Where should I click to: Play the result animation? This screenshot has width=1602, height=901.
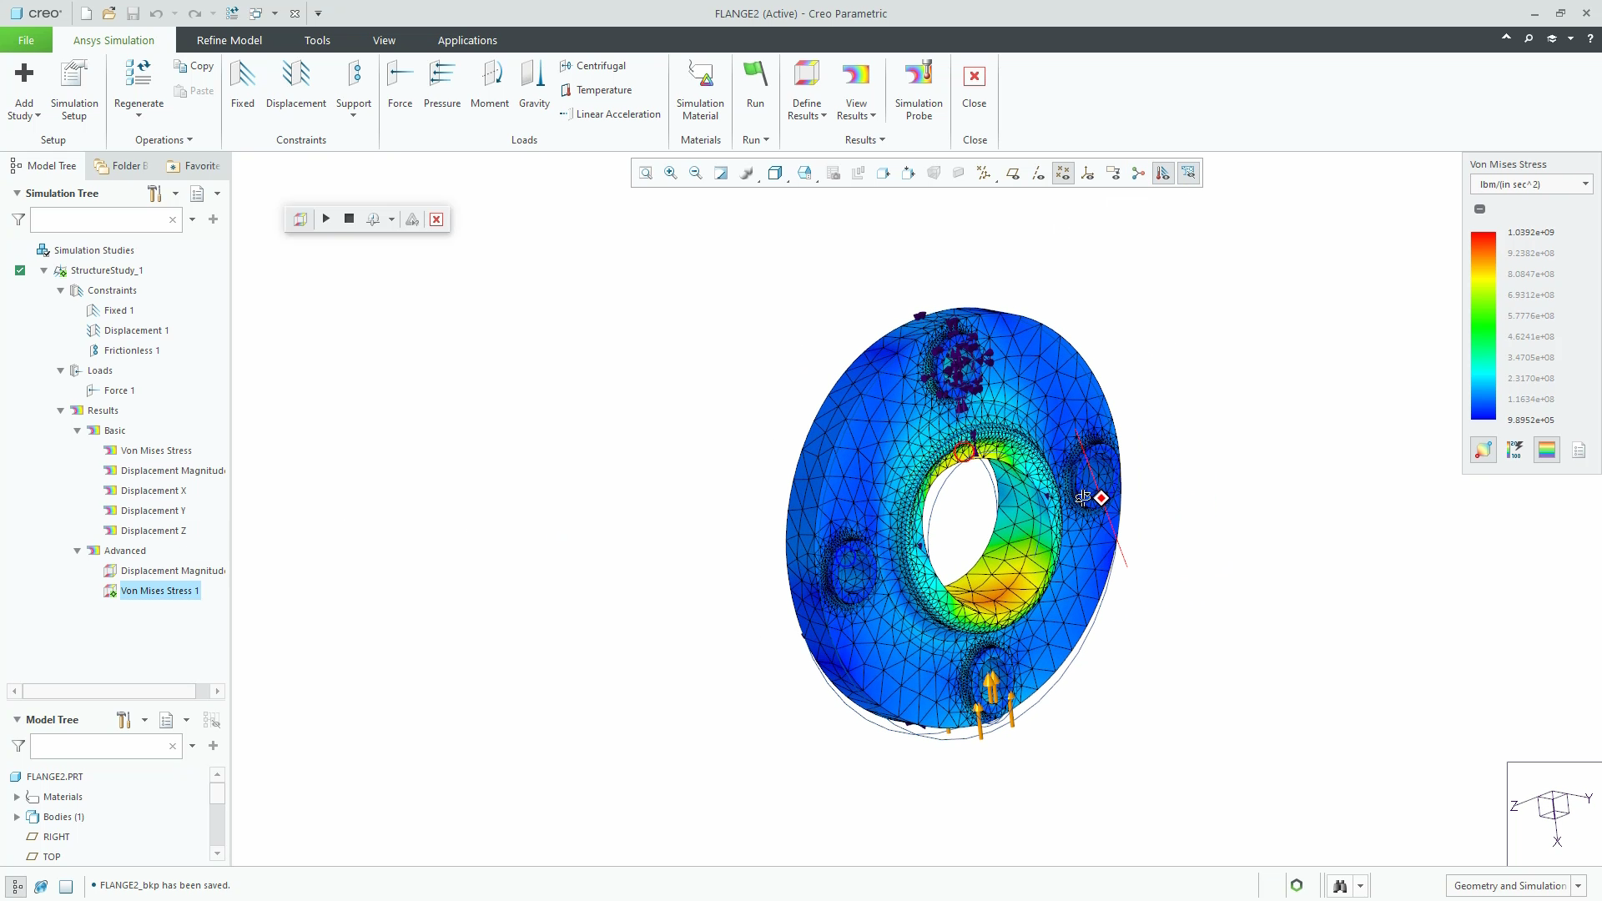tap(326, 219)
